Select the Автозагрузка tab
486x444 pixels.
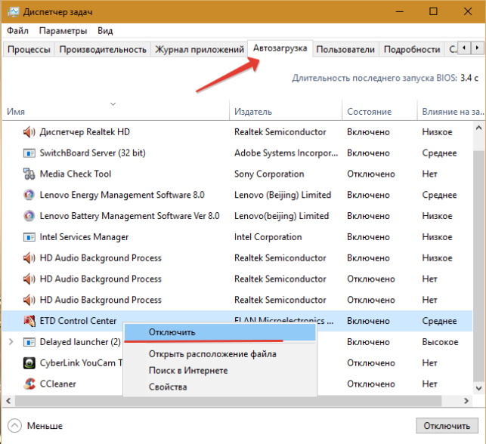[280, 48]
